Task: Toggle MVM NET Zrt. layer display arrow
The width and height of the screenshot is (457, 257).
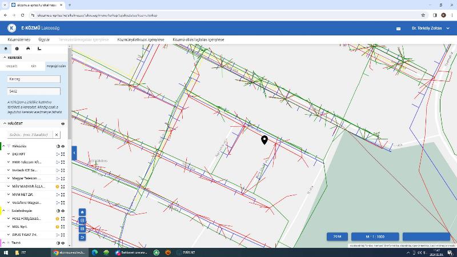Action: tap(58, 194)
